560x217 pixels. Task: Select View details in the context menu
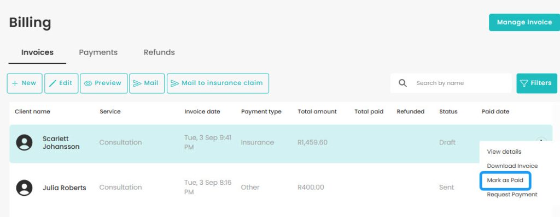(504, 152)
